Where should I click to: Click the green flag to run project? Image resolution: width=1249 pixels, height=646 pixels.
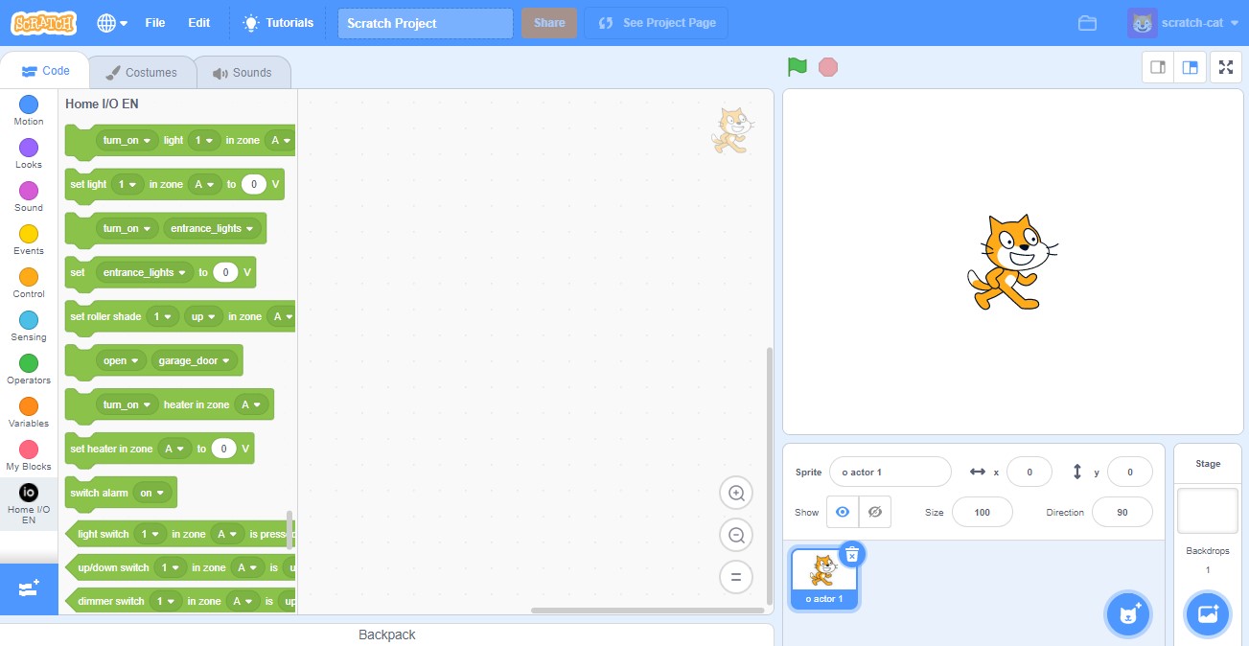[x=797, y=67]
